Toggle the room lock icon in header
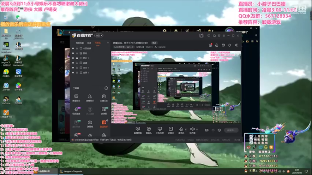The height and width of the screenshot is (175, 312). pos(217,45)
